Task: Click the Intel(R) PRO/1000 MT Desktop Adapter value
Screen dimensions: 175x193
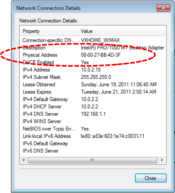Action: (123, 48)
